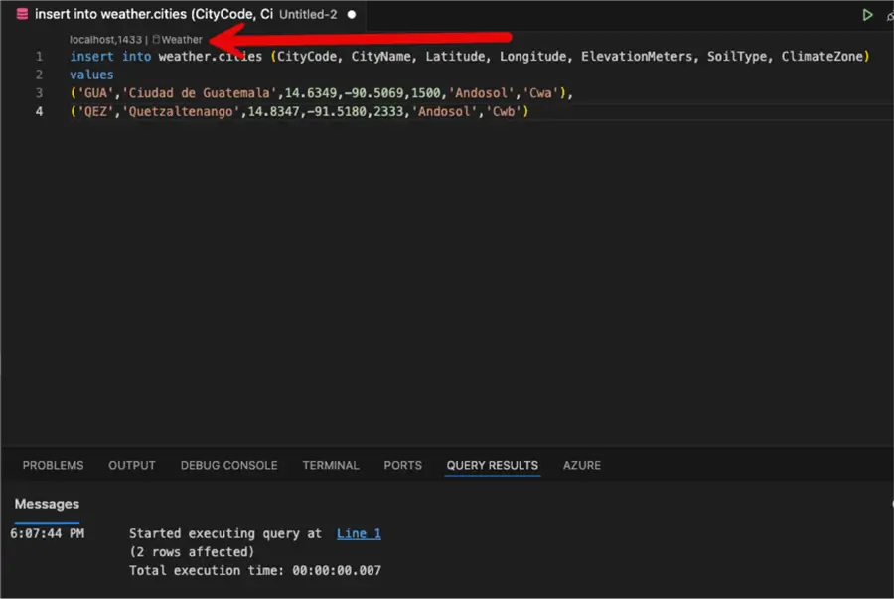Click the database icon beside the Weather label
The height and width of the screenshot is (599, 894).
[x=155, y=40]
